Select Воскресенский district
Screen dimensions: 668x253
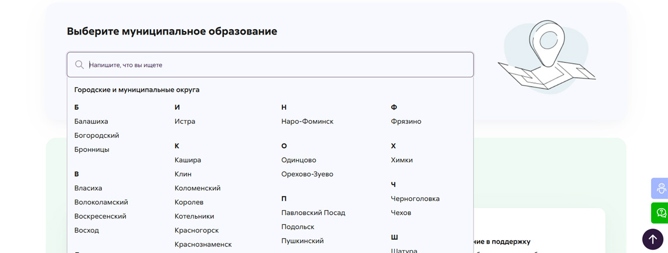tap(100, 216)
